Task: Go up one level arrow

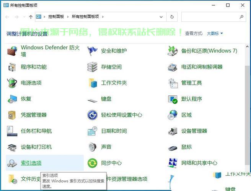Action: pyautogui.click(x=31, y=17)
